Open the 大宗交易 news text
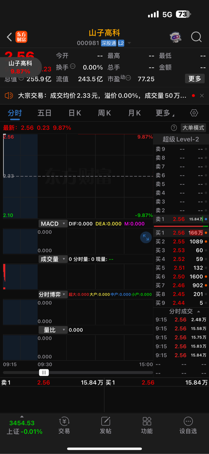The height and width of the screenshot is (454, 209). tap(102, 96)
